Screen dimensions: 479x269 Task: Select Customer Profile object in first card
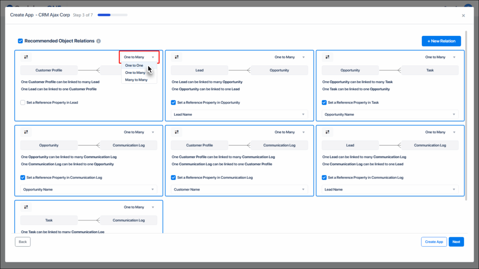pyautogui.click(x=49, y=70)
